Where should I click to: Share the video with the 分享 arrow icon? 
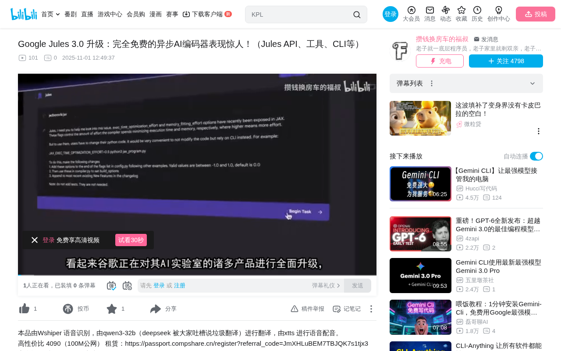(156, 309)
